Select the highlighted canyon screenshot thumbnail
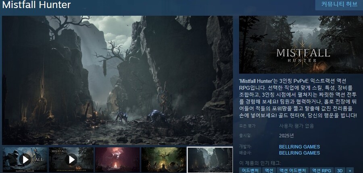Image resolution: width=363 pixels, height=173 pixels. (x=210, y=160)
